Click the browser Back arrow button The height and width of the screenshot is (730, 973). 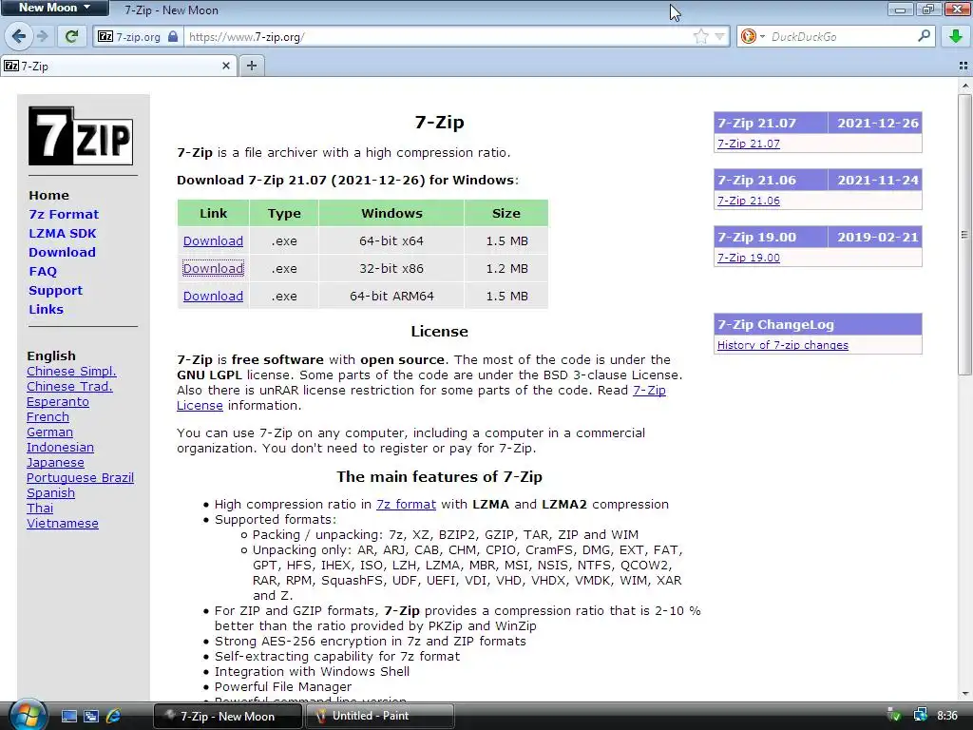pos(19,37)
